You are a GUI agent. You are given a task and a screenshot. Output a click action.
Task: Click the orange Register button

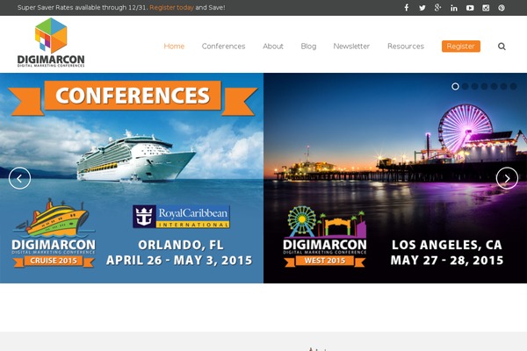(x=461, y=47)
